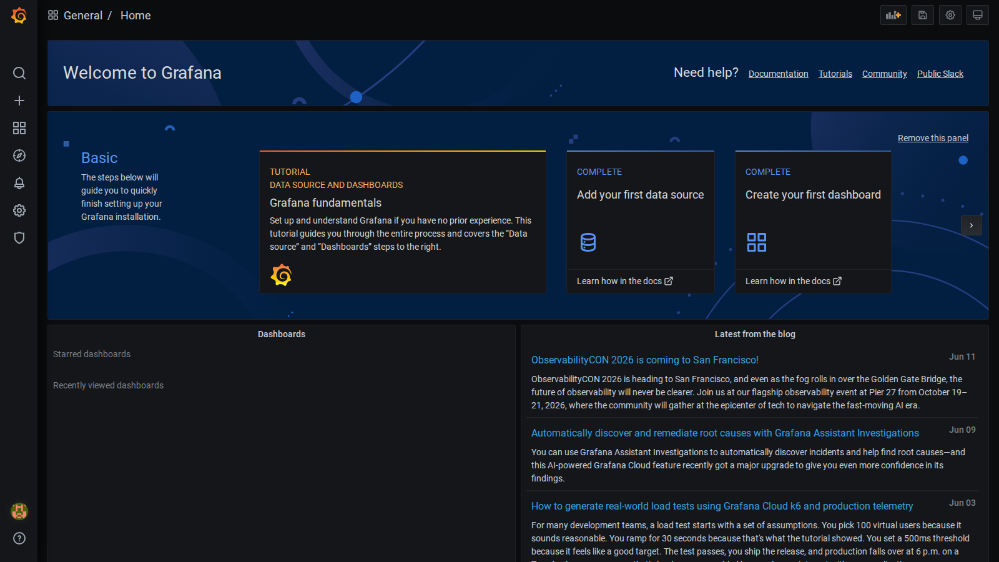Image resolution: width=999 pixels, height=562 pixels.
Task: Click the dashboard squares icon on dashboard card
Action: tap(757, 242)
